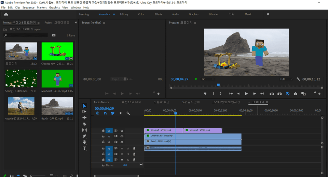
Task: Open the Project panel menu
Action: [39, 23]
